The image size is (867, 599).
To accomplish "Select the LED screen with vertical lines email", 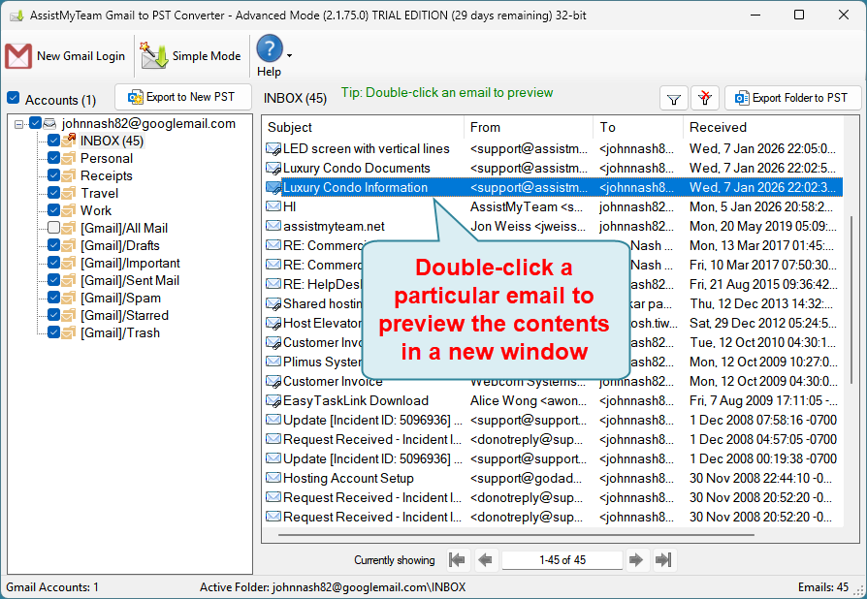I will [553, 149].
